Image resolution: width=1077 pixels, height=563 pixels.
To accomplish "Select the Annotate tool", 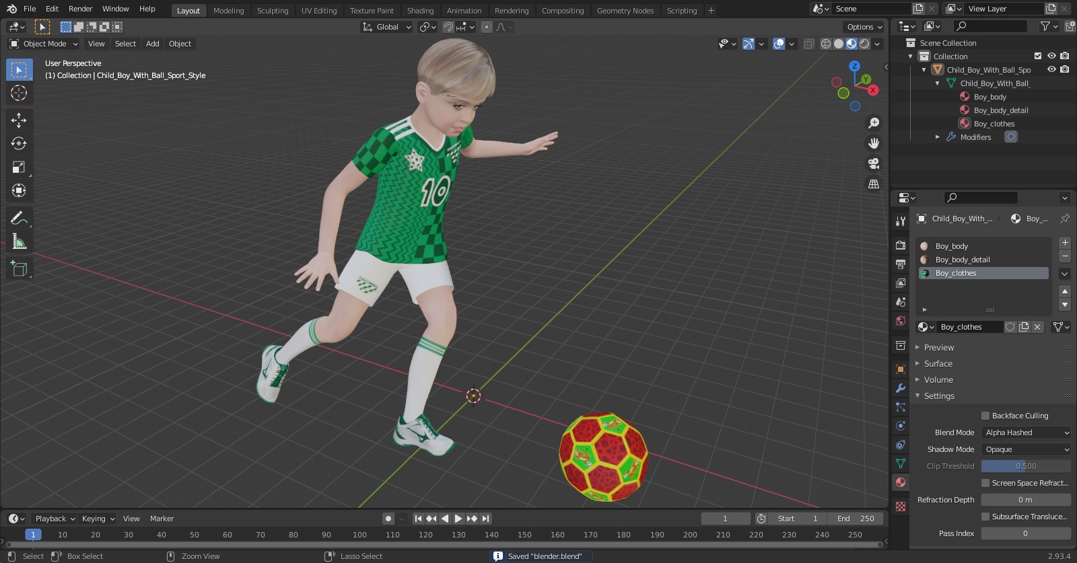I will tap(19, 218).
